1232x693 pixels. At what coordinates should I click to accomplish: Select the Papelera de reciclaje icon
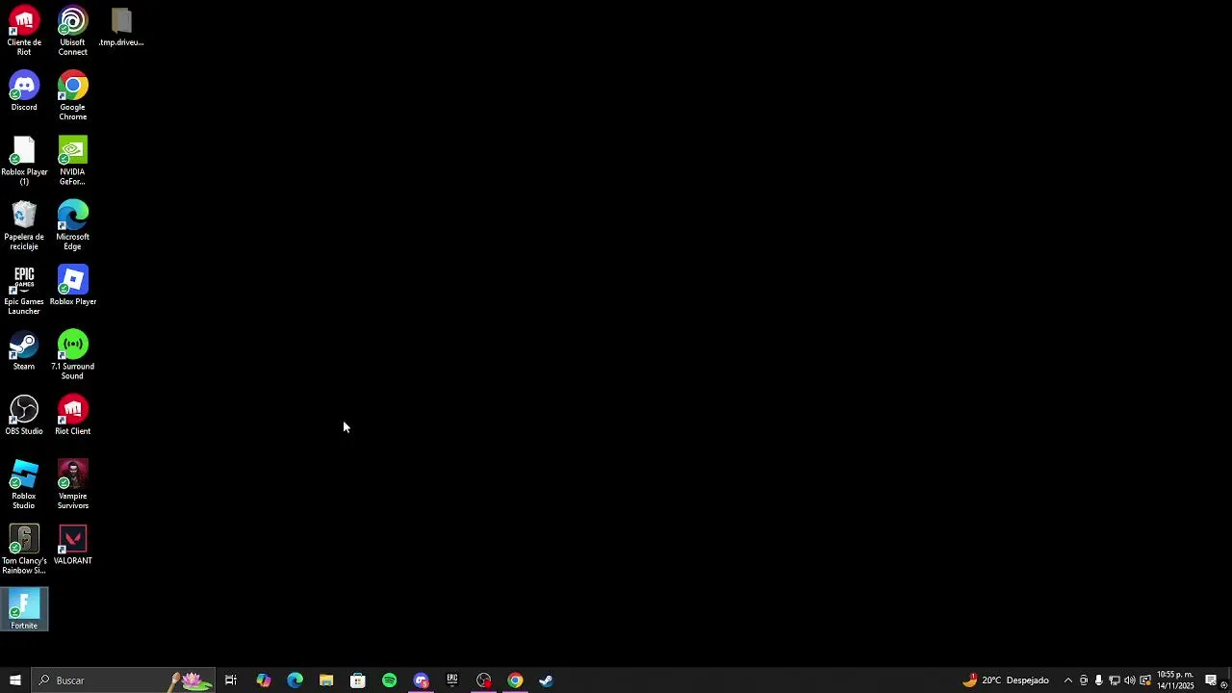(24, 225)
